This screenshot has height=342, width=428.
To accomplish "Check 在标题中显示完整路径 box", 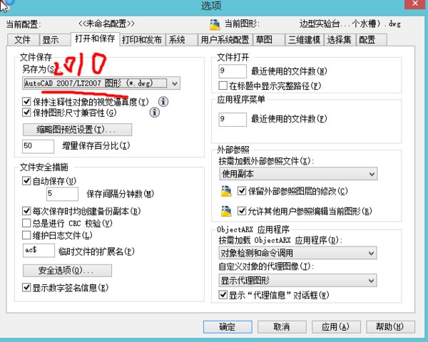I will click(224, 85).
